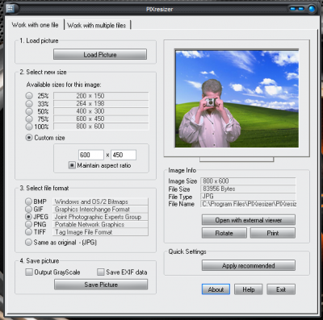This screenshot has height=320, width=323.
Task: Click the custom height field showing 450
Action: 124,155
